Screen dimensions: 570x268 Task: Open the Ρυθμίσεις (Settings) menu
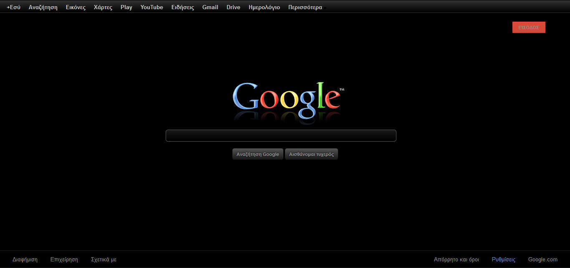point(503,259)
